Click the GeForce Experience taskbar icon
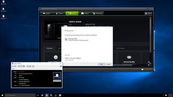The image size is (173, 97). 56,95
